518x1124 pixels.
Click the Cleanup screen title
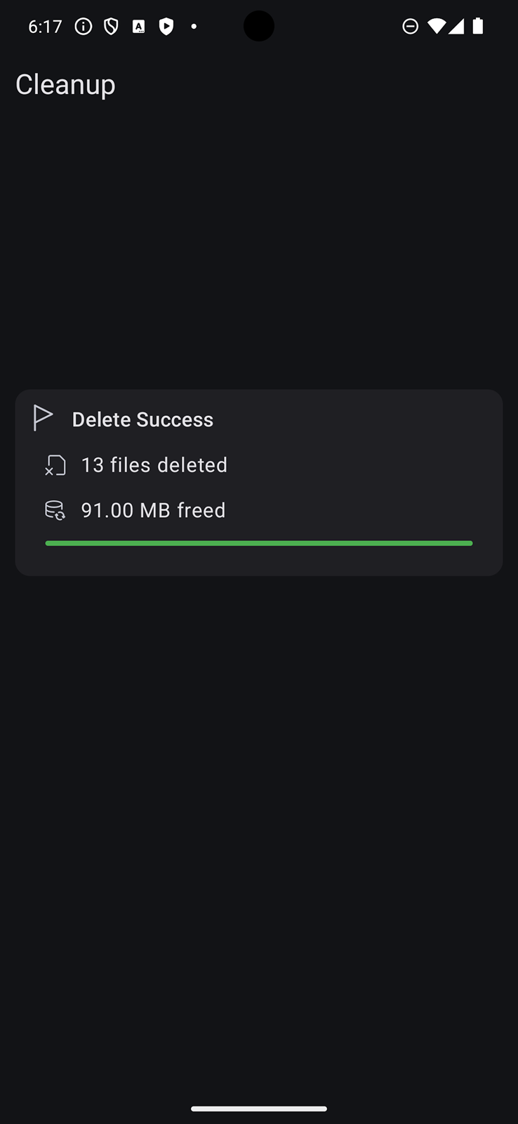[x=65, y=84]
